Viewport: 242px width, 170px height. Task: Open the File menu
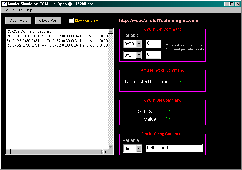coord(5,10)
